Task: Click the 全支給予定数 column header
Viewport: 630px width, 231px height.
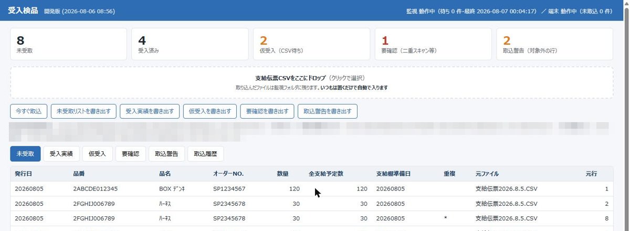Action: click(x=325, y=174)
